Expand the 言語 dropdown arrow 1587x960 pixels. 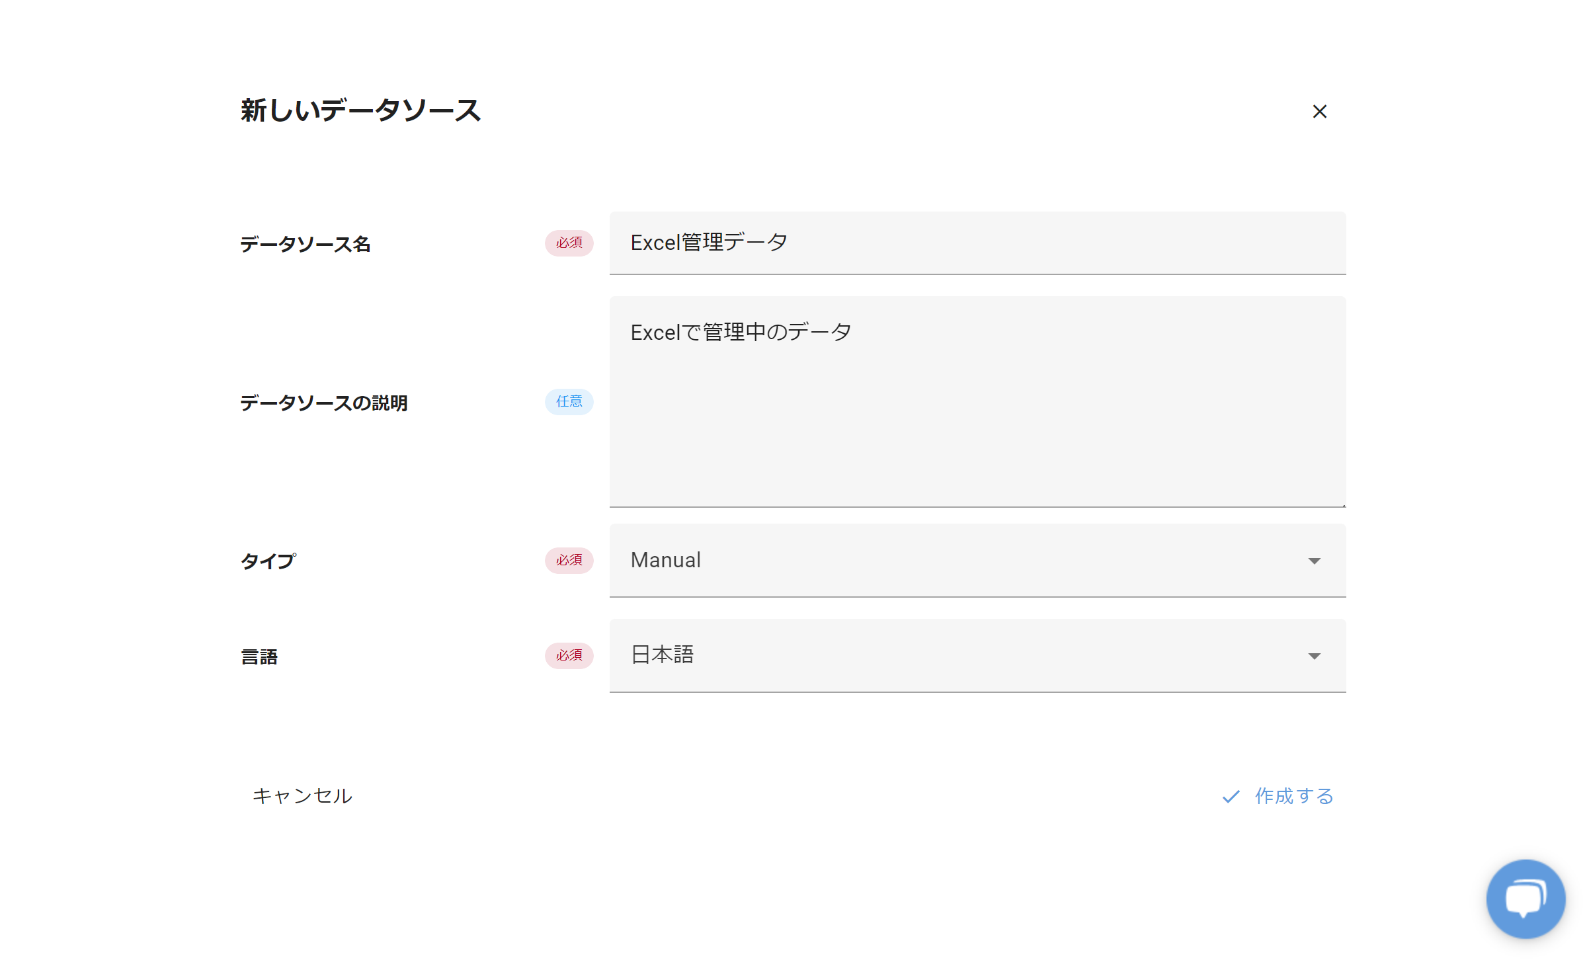click(1314, 657)
